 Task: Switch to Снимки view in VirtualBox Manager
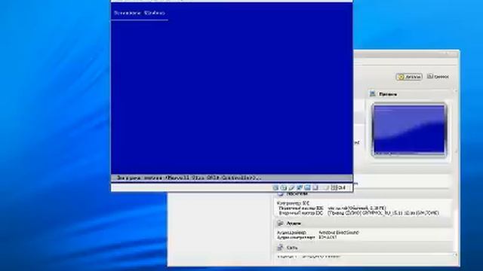coord(438,77)
